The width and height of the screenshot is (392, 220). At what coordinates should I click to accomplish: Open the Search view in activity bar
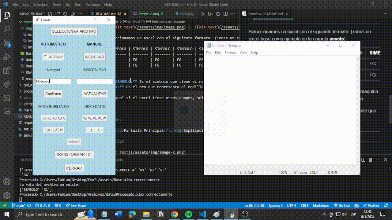click(x=7, y=29)
